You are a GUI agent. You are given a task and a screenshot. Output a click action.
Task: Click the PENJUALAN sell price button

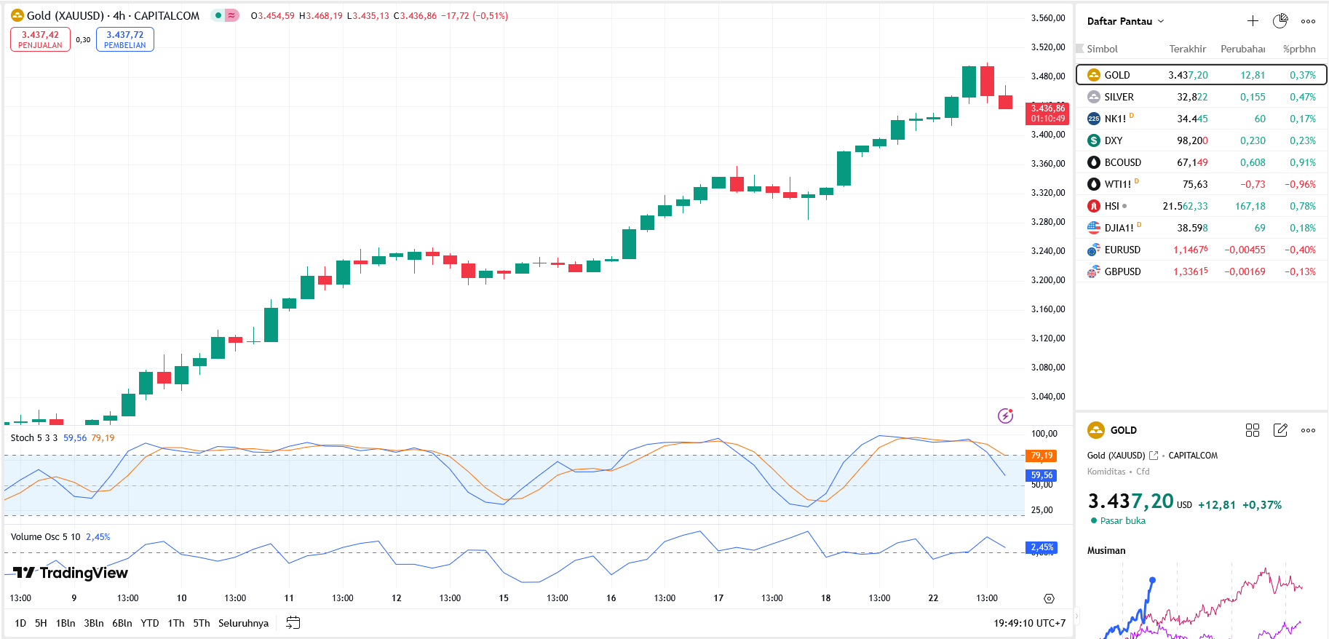[x=40, y=39]
